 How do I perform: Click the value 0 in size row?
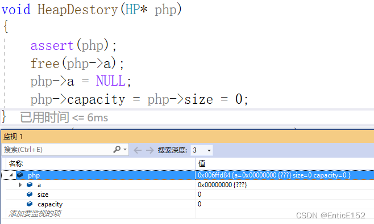(200, 195)
